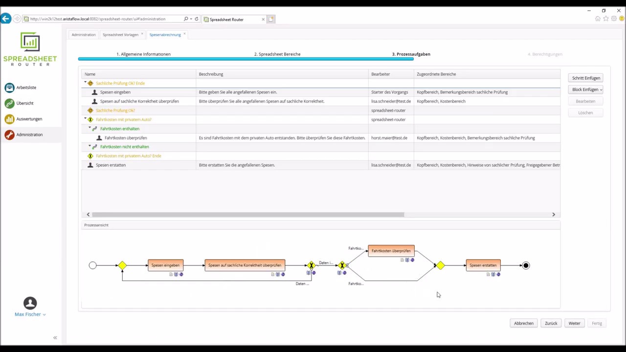
Task: Collapse the 'Sachliche Prüfung Ok? Ende' tree node
Action: pyautogui.click(x=85, y=83)
